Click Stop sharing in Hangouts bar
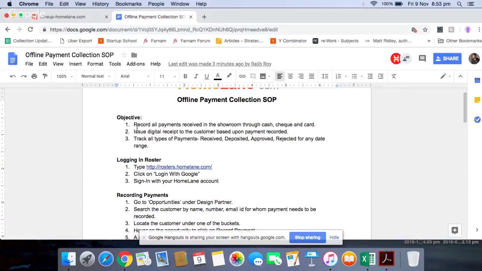This screenshot has height=271, width=482. (307, 238)
